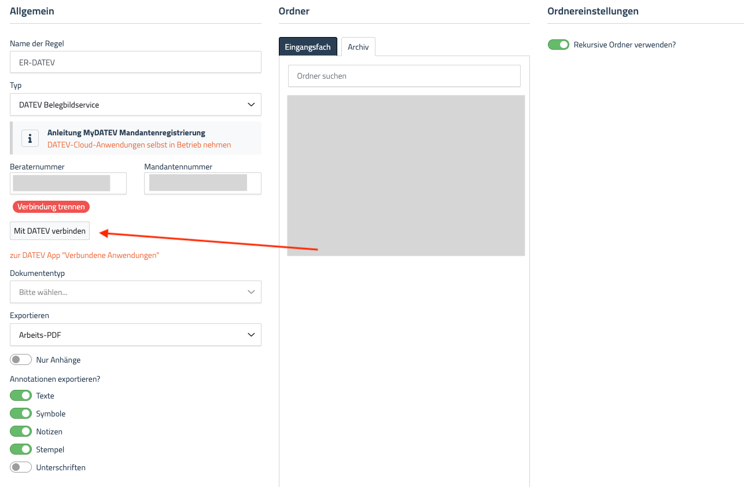Turn off the Symbole annotation switch

pyautogui.click(x=21, y=414)
